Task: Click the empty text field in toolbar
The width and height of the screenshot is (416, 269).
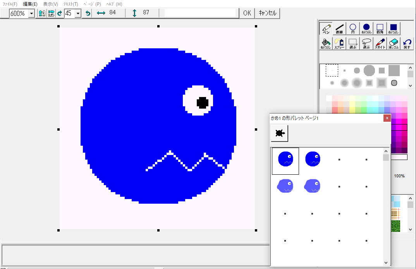Action: [x=200, y=13]
